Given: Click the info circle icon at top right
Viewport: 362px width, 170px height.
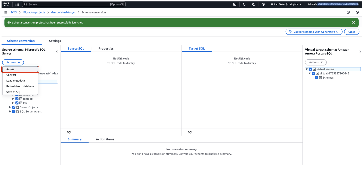Looking at the screenshot, I should pyautogui.click(x=348, y=12).
